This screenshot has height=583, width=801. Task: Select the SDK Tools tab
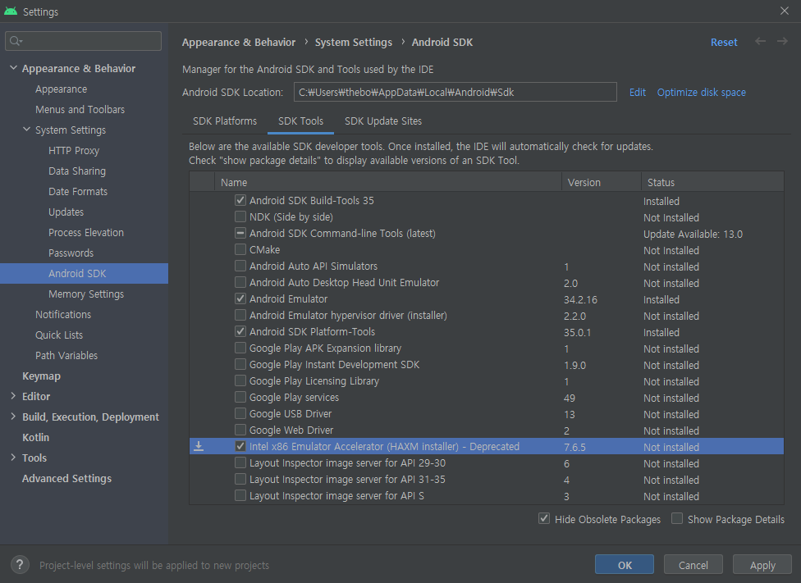click(300, 121)
